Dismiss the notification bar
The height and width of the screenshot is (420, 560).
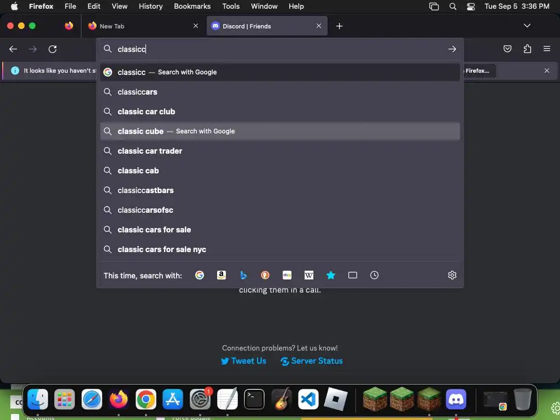pyautogui.click(x=547, y=71)
